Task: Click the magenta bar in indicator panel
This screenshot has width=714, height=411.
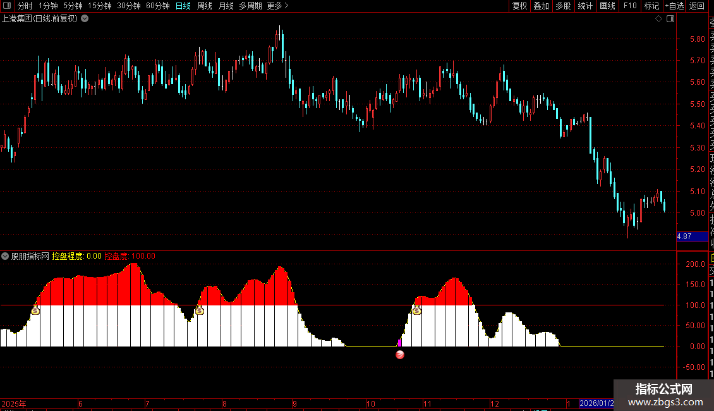Action: click(400, 343)
